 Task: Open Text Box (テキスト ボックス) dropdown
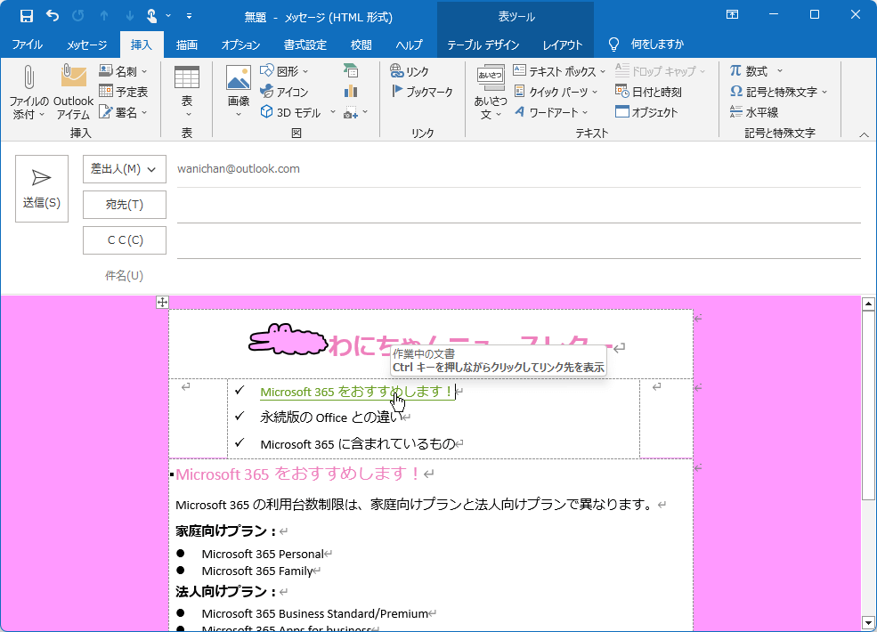(559, 71)
